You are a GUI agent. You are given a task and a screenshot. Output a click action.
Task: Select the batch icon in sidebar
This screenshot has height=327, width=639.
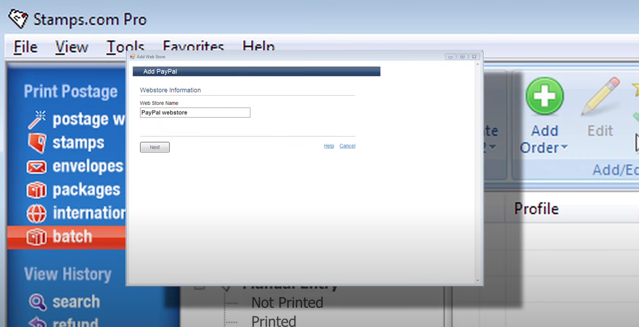tap(37, 237)
